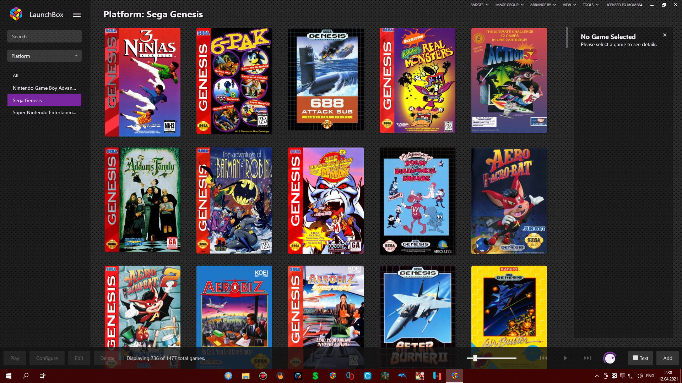Viewport: 682px width, 383px height.
Task: Click the volume tray icon
Action: coord(640,376)
